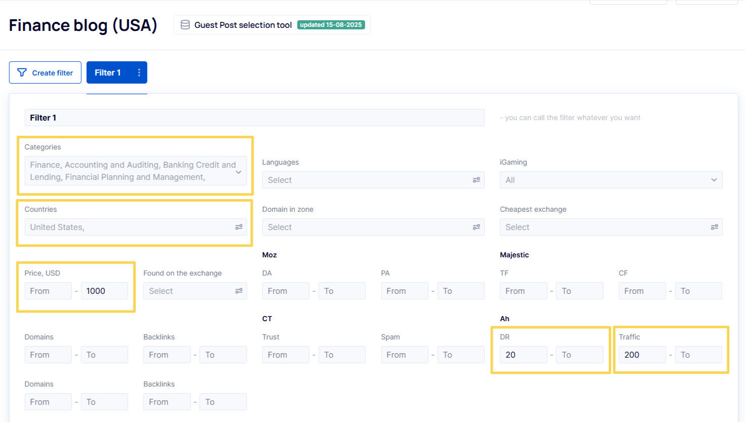Click the three-dot menu on Filter 1 tab
The width and height of the screenshot is (745, 422).
[139, 72]
